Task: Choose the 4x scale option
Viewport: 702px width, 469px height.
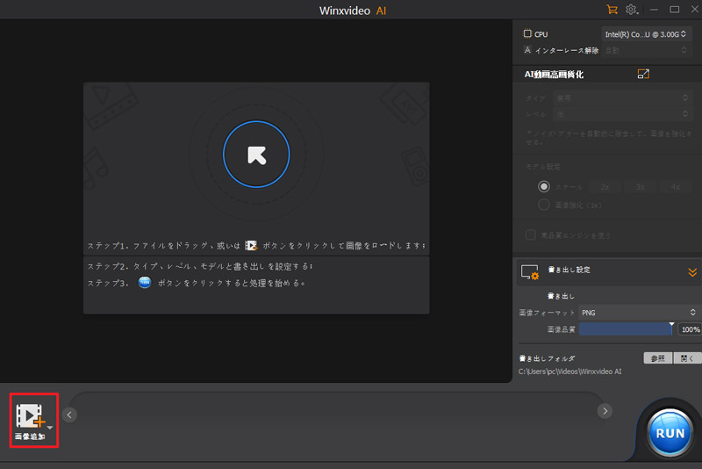Action: [x=675, y=187]
